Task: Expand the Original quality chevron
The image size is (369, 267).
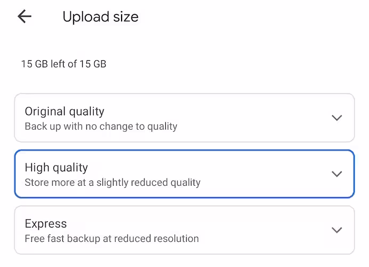Action: click(x=336, y=118)
